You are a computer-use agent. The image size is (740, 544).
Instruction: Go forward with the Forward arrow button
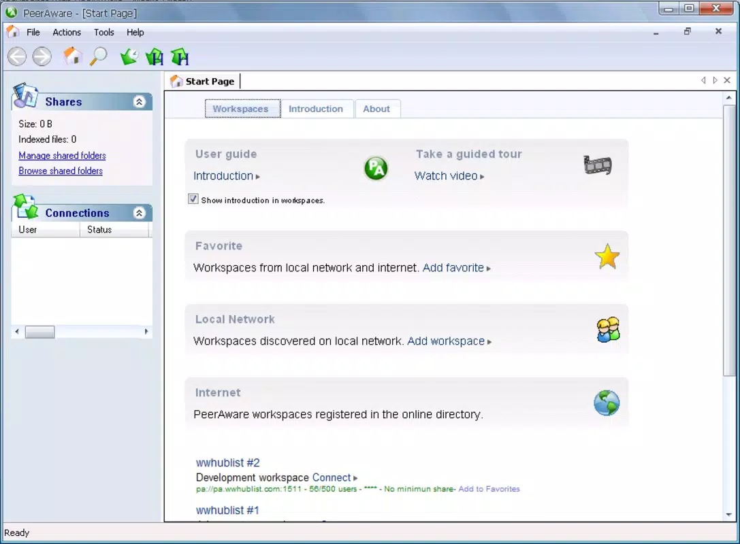pos(42,57)
